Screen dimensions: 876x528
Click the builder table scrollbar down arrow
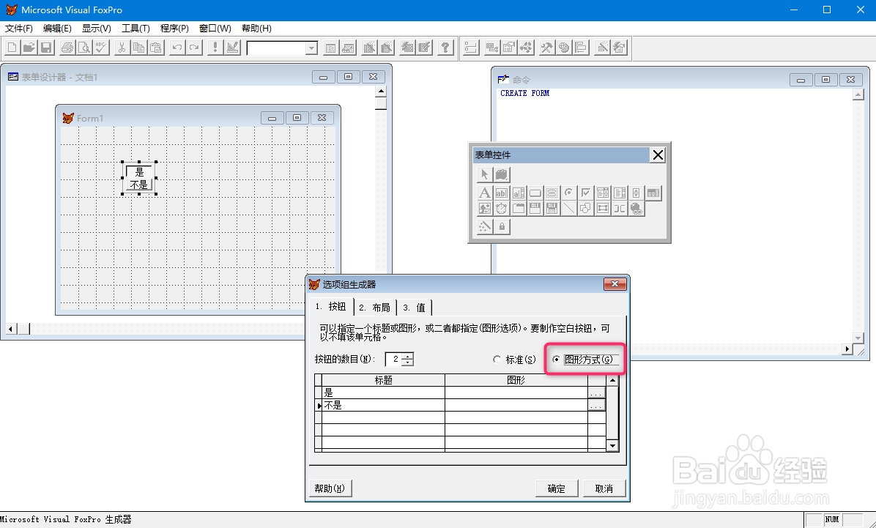click(x=613, y=445)
